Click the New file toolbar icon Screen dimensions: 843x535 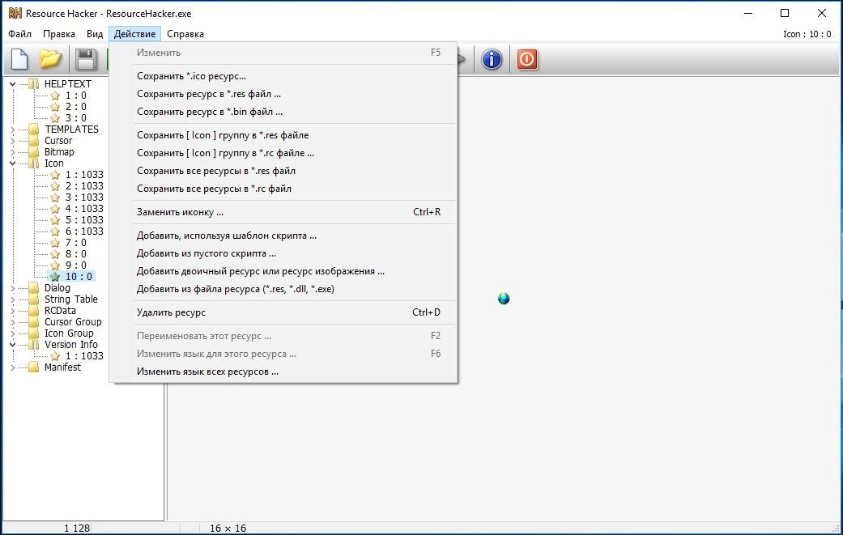[19, 59]
